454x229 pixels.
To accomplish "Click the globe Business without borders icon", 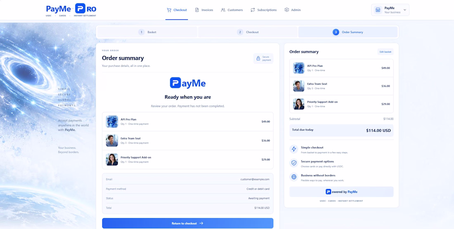I will pyautogui.click(x=294, y=177).
